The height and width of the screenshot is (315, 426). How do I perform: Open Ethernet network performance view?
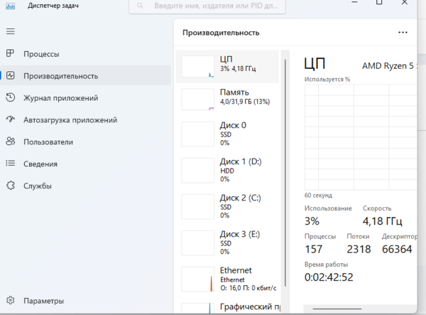(227, 279)
